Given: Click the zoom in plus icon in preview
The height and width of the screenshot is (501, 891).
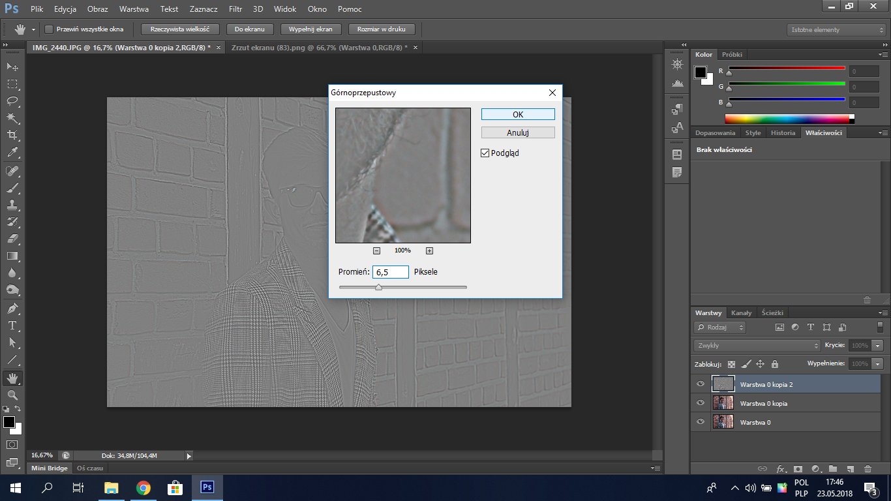Looking at the screenshot, I should [429, 251].
